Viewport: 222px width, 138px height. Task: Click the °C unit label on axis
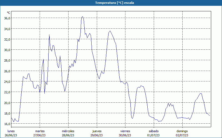tap(9, 13)
